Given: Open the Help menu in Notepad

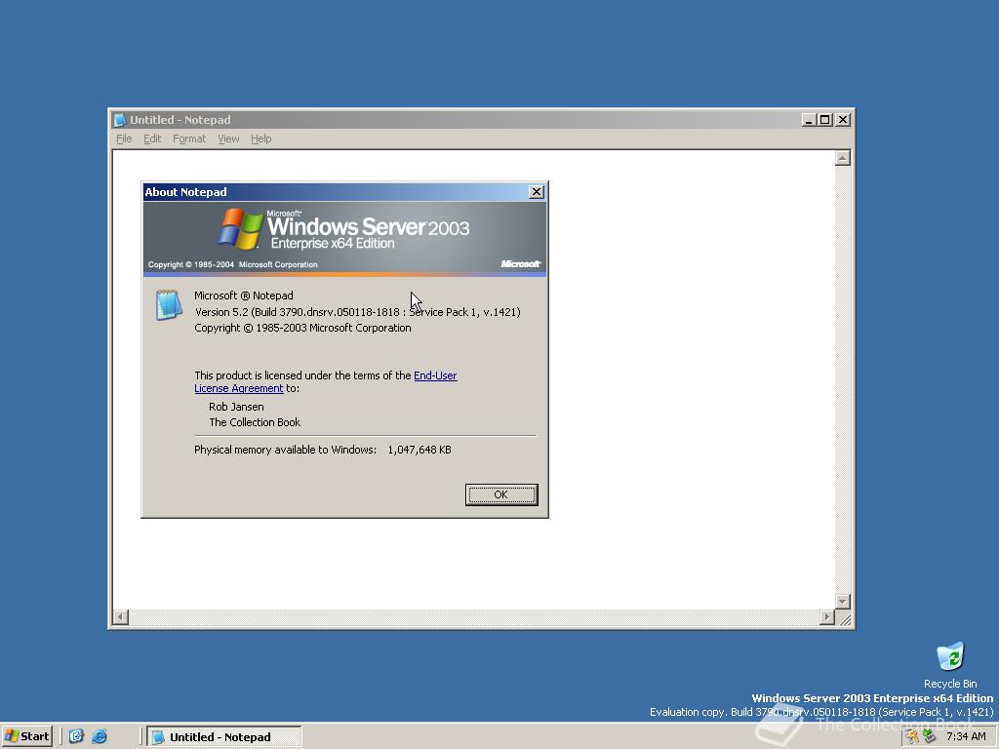Looking at the screenshot, I should 260,138.
